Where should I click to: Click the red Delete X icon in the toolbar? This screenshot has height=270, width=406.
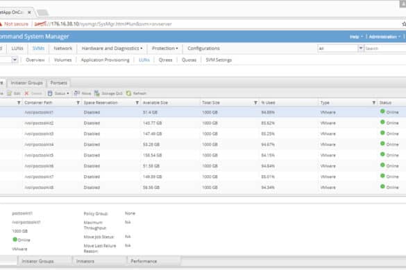26,93
